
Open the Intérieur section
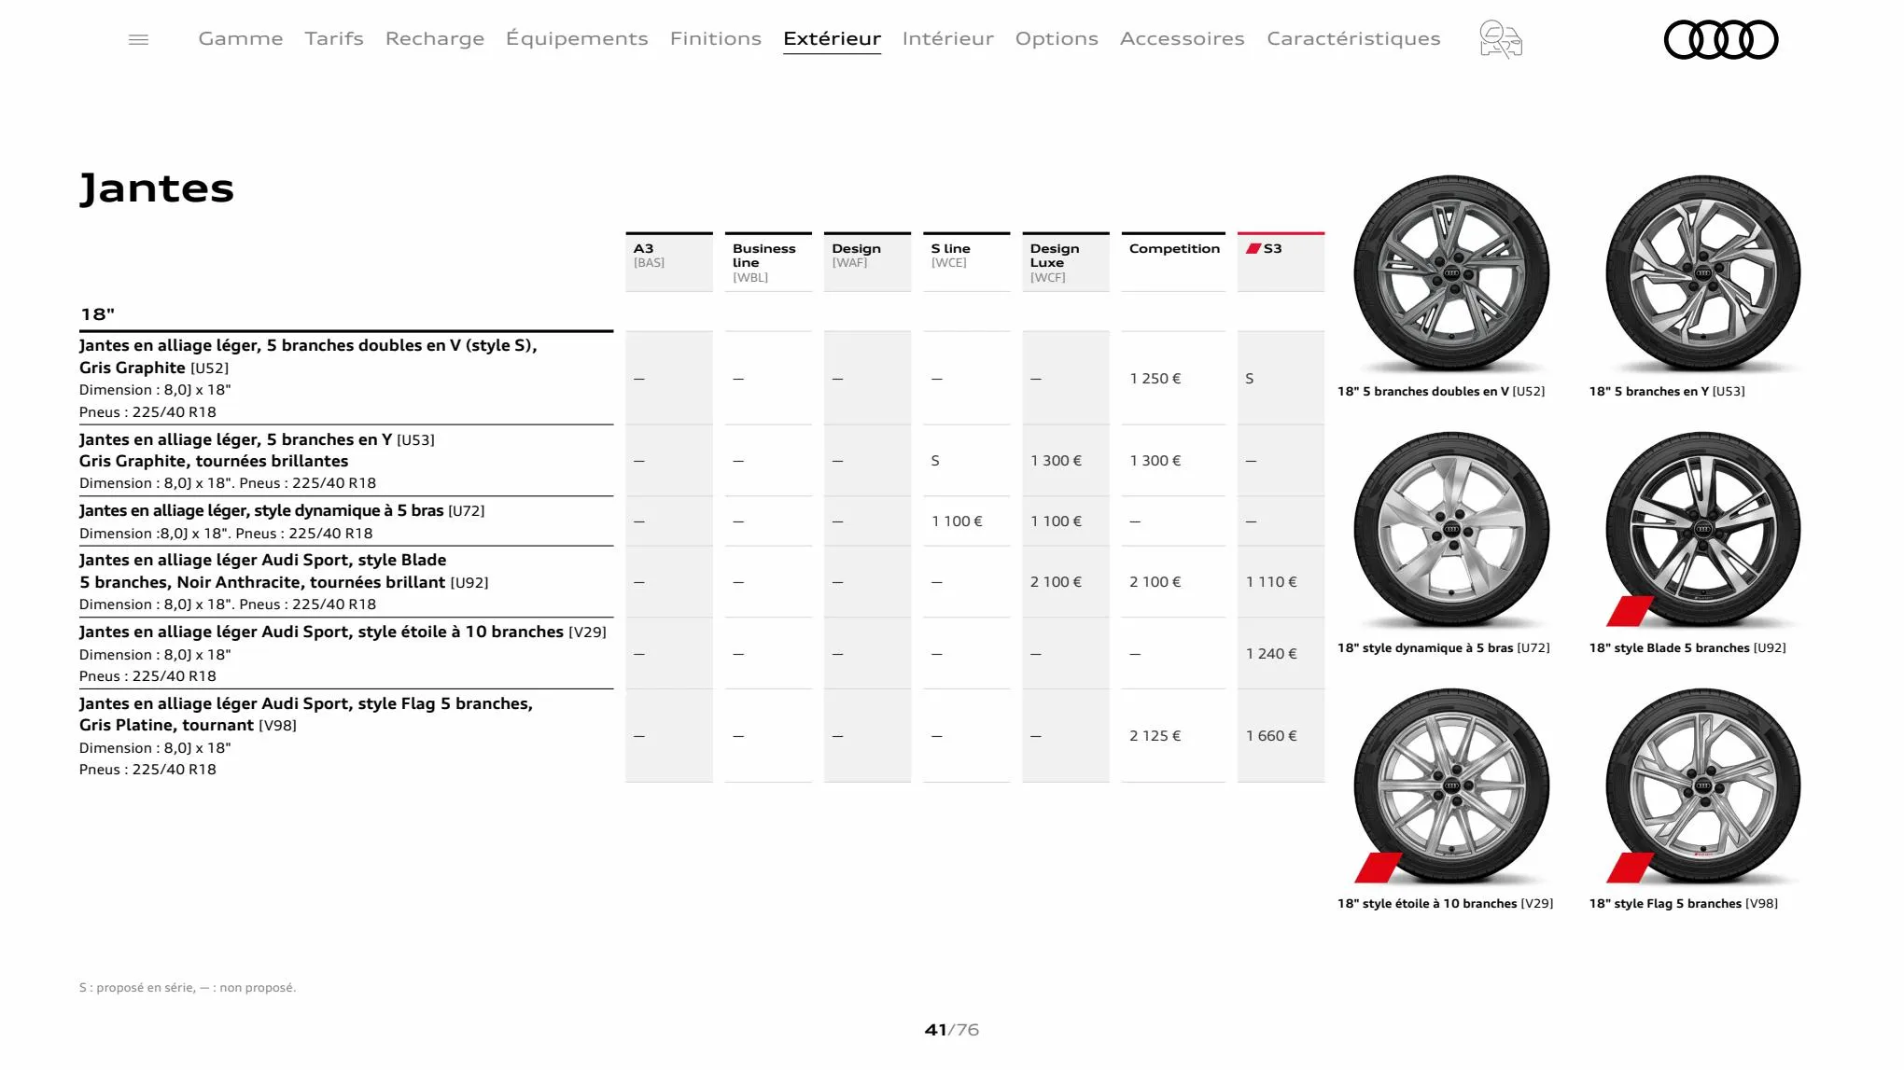[948, 38]
